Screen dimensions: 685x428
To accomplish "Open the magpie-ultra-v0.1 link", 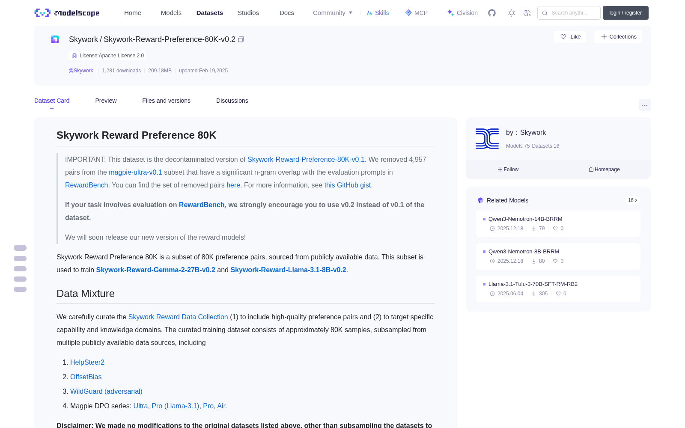I will 135,172.
